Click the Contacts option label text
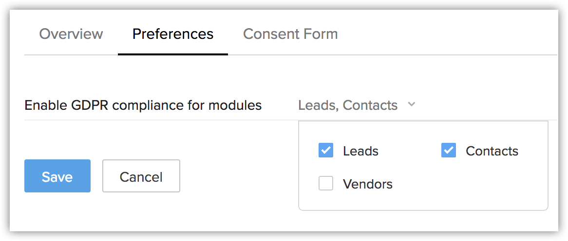 (x=492, y=151)
